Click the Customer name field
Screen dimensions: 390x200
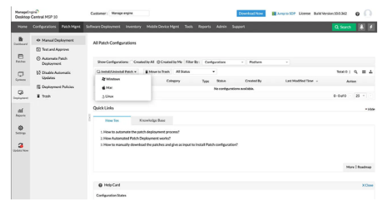[129, 13]
